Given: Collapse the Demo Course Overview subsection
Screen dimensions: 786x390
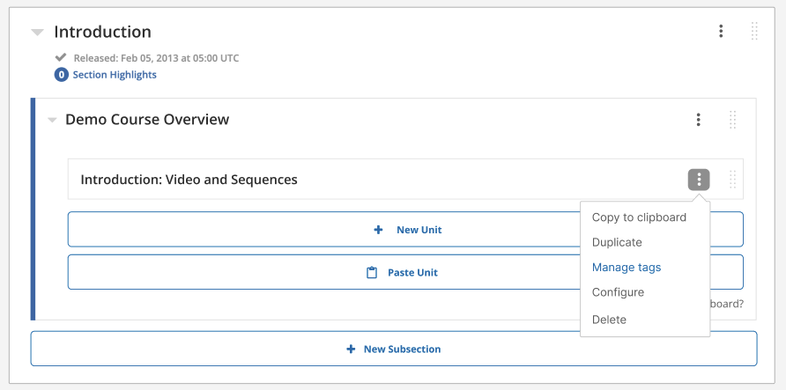Looking at the screenshot, I should point(52,120).
